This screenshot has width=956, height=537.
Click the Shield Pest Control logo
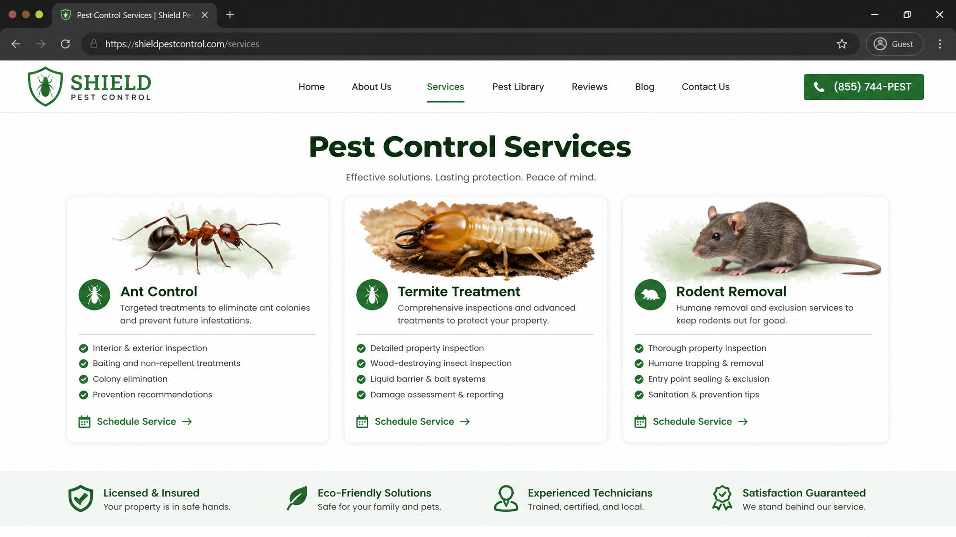click(x=90, y=87)
